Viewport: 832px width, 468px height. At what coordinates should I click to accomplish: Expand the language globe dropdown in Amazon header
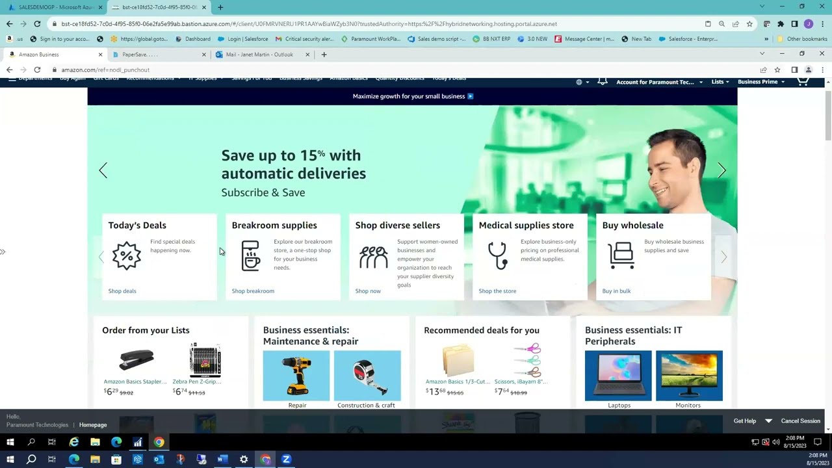582,82
